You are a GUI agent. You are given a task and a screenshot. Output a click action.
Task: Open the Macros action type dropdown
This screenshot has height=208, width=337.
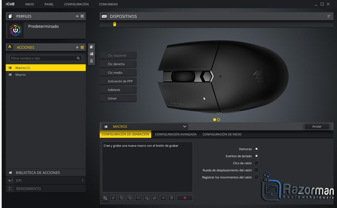pos(145,127)
